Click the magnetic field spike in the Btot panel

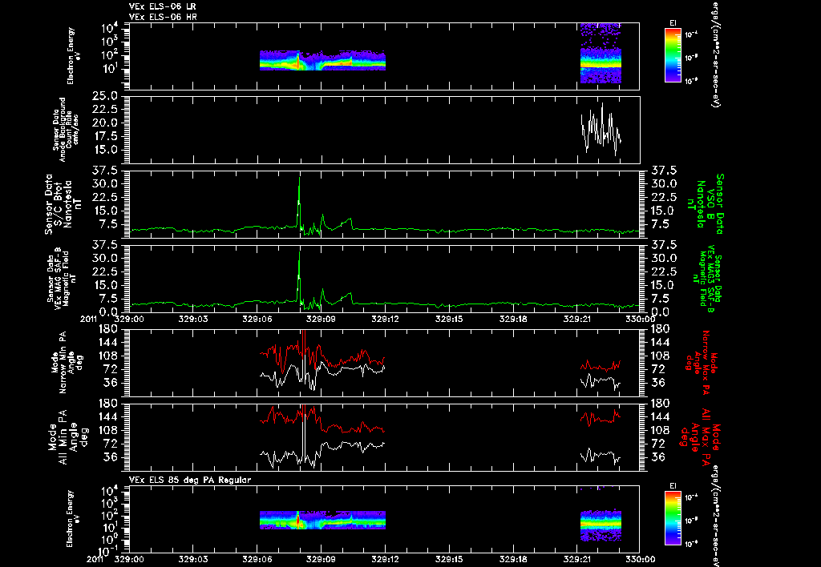coord(300,201)
